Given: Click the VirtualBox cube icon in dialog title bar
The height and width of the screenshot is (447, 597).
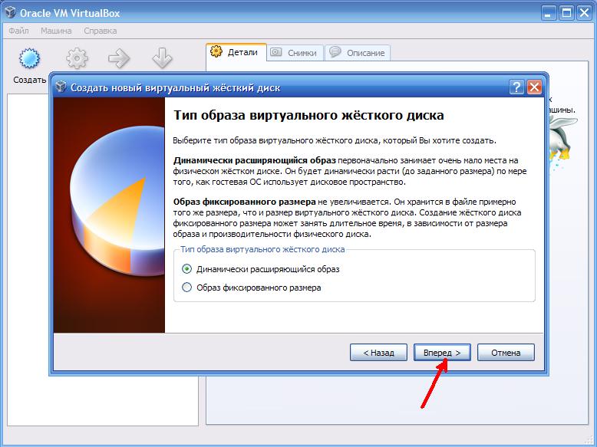Looking at the screenshot, I should click(x=61, y=87).
